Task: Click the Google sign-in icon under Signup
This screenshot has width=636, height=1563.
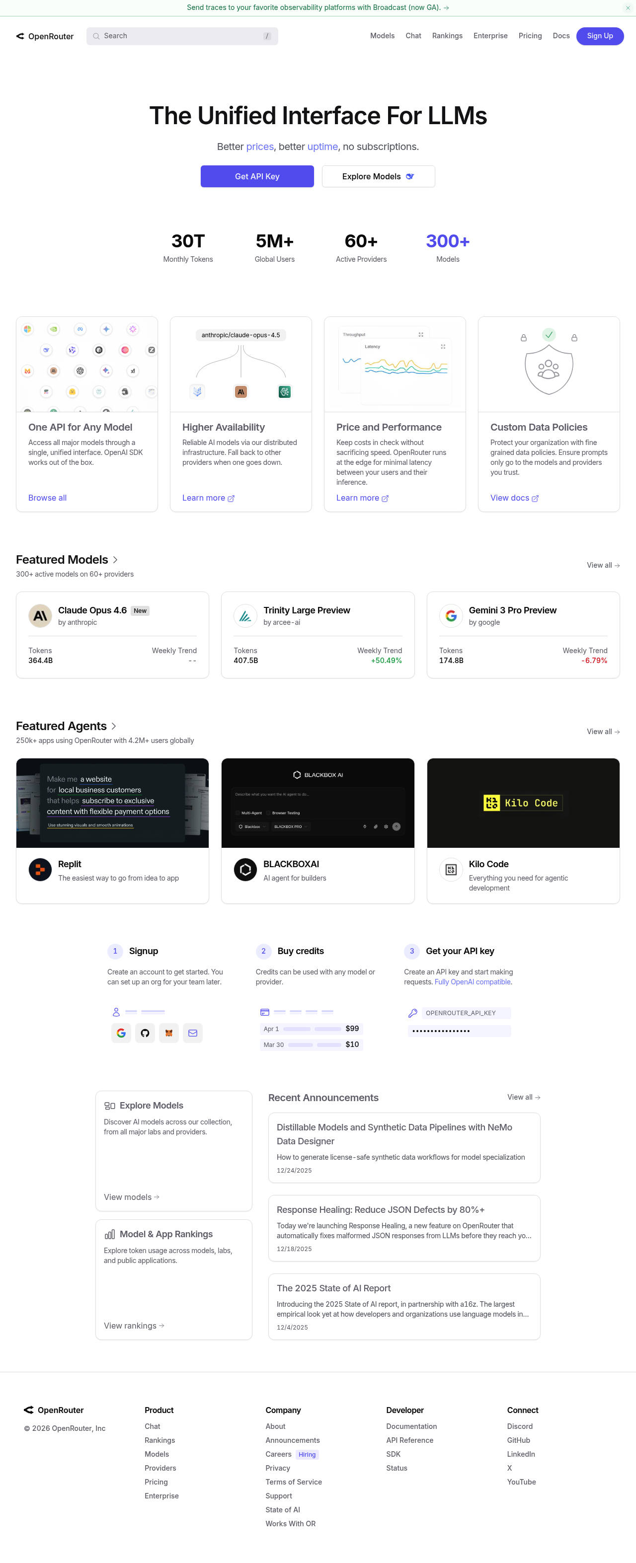Action: 121,1033
